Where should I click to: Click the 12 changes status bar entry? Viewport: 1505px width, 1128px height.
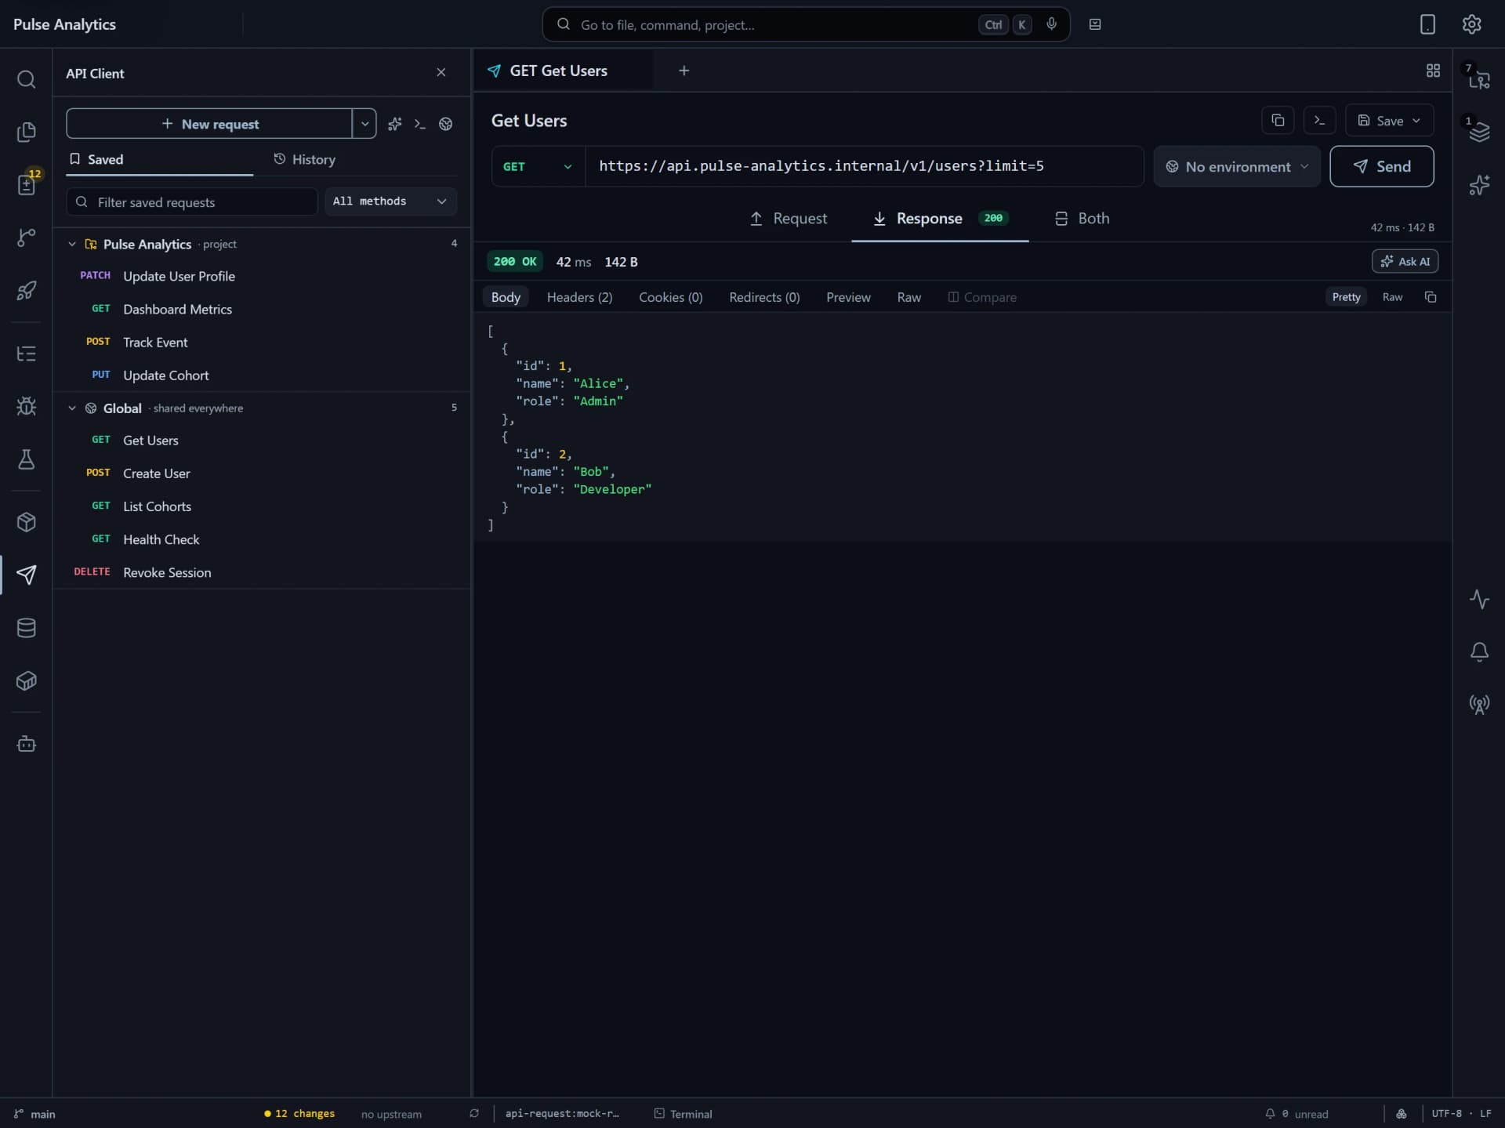pyautogui.click(x=299, y=1113)
